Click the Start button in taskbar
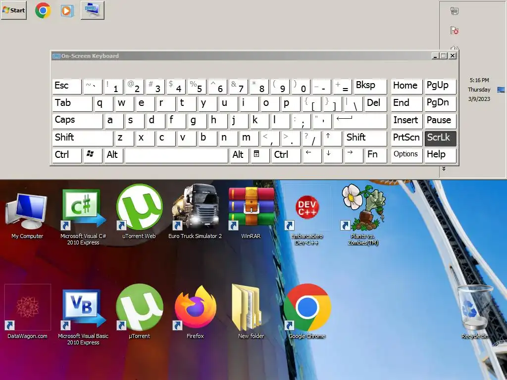 tap(13, 10)
